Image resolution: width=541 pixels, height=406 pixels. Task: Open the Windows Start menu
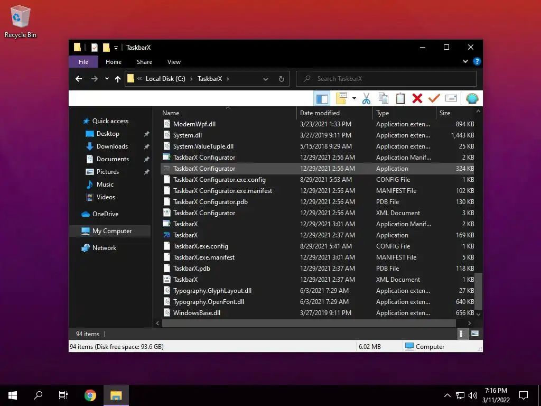click(x=13, y=395)
